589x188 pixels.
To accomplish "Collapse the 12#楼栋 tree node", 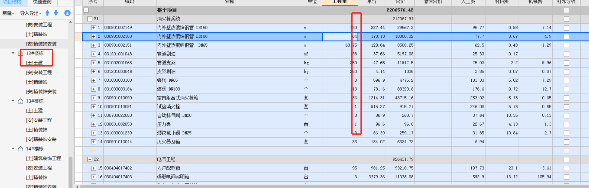I will 13,53.
